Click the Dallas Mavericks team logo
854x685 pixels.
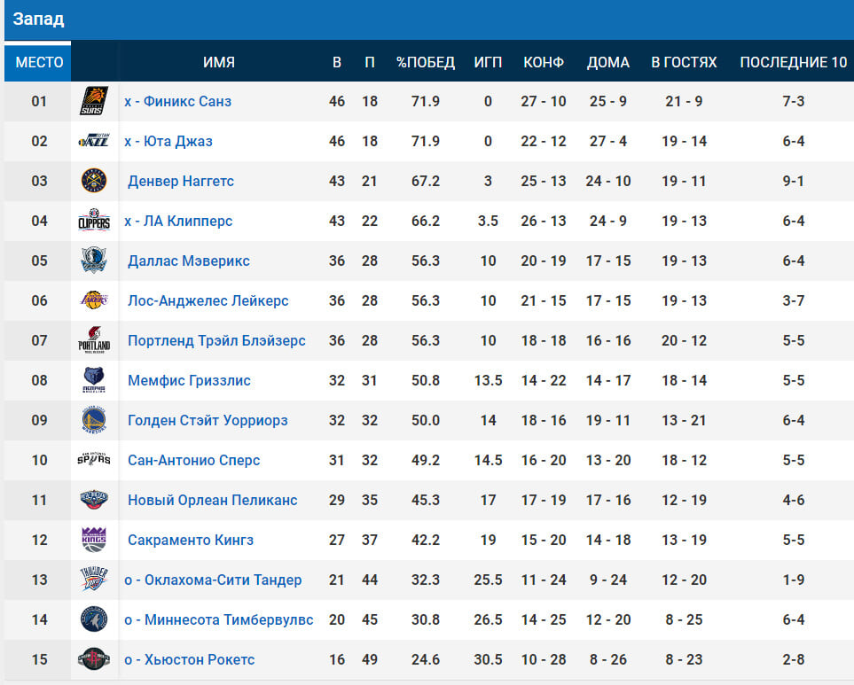click(94, 261)
